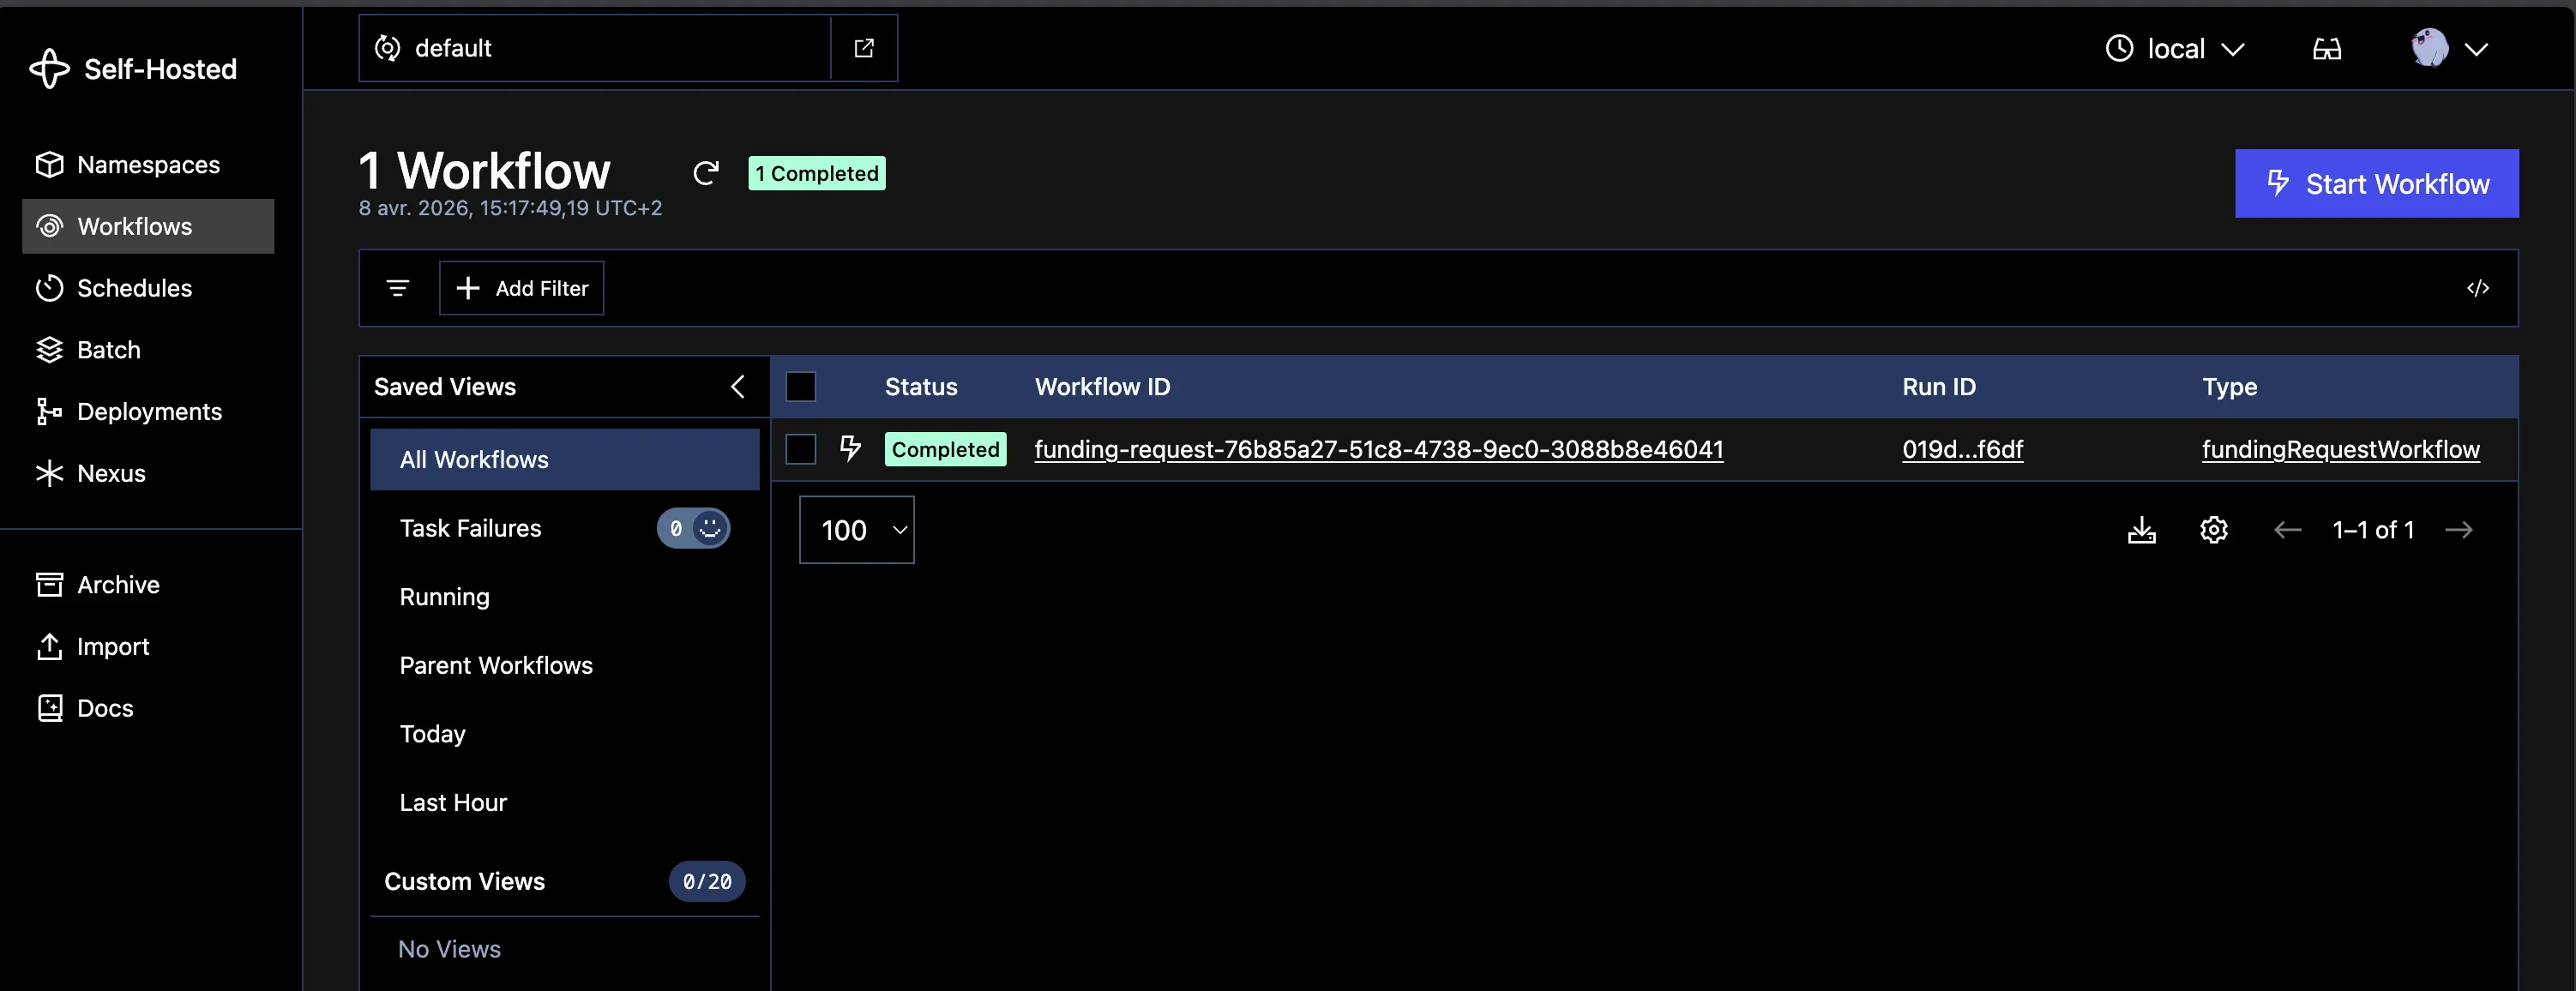Select Schedules from the sidebar
2576x991 pixels.
tap(134, 288)
